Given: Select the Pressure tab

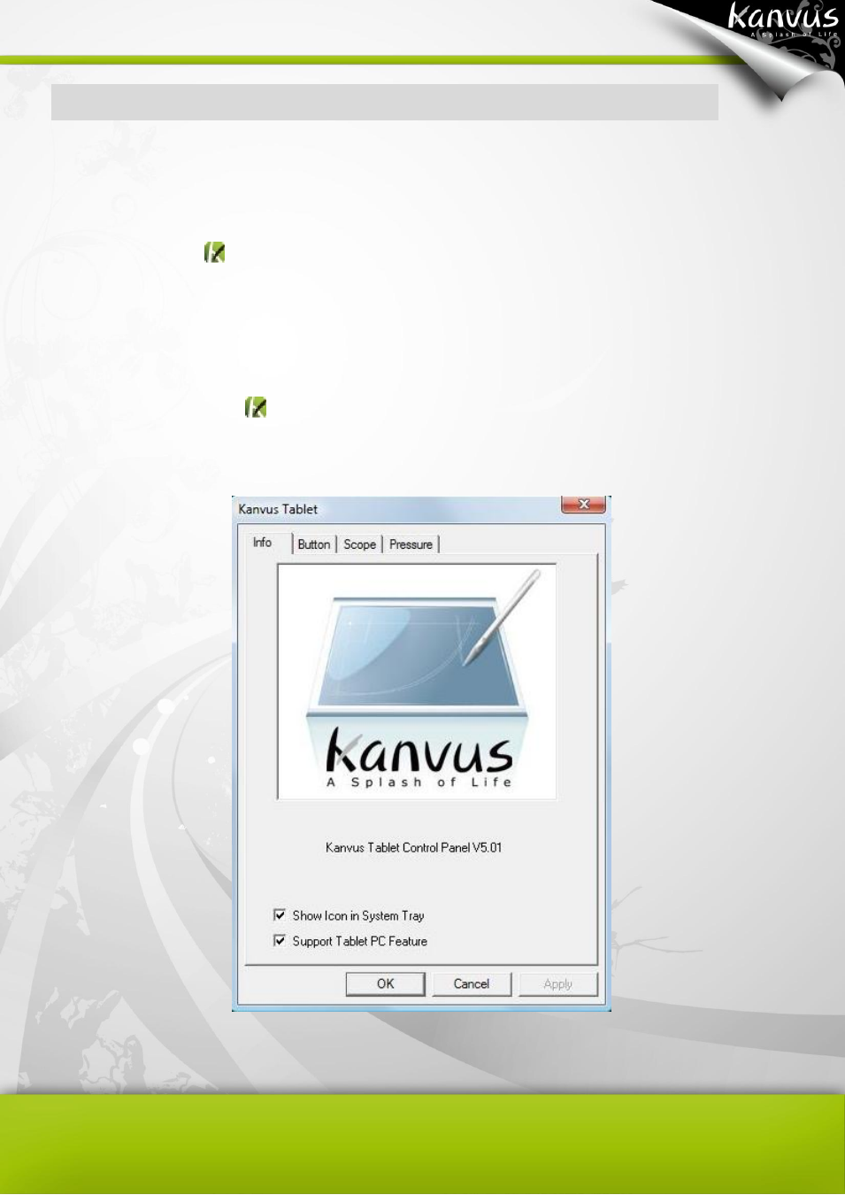Looking at the screenshot, I should (x=411, y=544).
